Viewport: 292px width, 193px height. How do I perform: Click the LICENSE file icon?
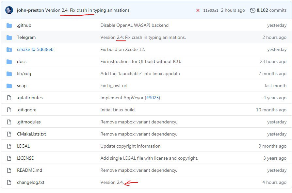[x=9, y=158]
